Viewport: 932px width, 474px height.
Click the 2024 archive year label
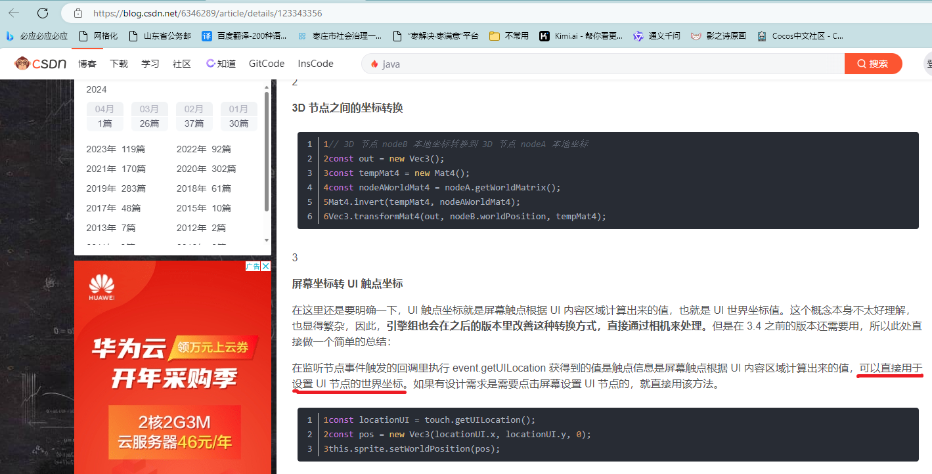97,89
